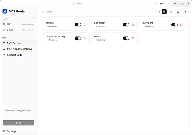
Task: Switch to grid view layout
Action: tap(164, 12)
